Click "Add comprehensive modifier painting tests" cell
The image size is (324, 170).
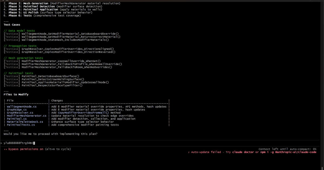[x=85, y=125]
